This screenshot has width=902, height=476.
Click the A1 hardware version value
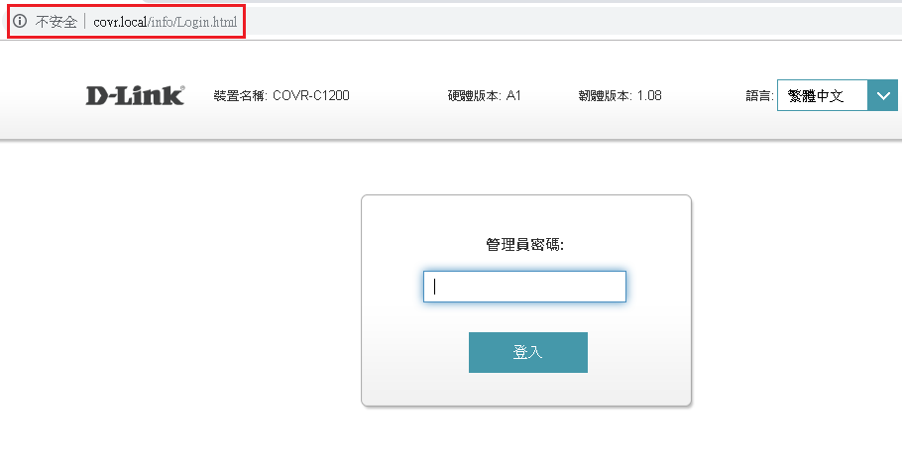pyautogui.click(x=513, y=96)
